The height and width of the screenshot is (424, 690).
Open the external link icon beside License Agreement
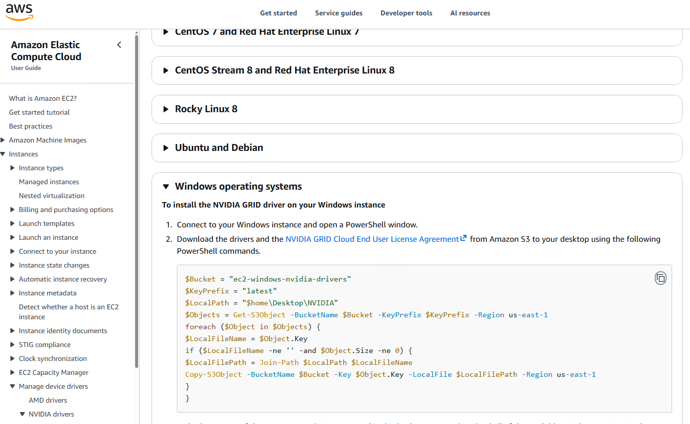463,238
